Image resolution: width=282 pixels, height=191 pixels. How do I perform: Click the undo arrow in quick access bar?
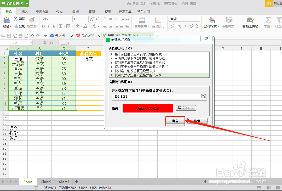click(32, 36)
